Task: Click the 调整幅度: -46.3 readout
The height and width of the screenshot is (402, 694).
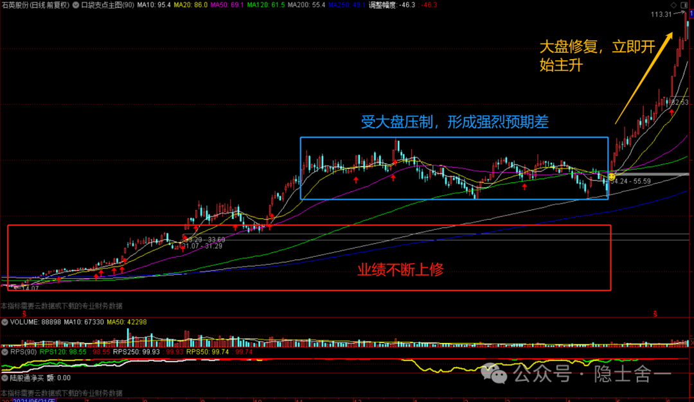Action: tap(392, 5)
